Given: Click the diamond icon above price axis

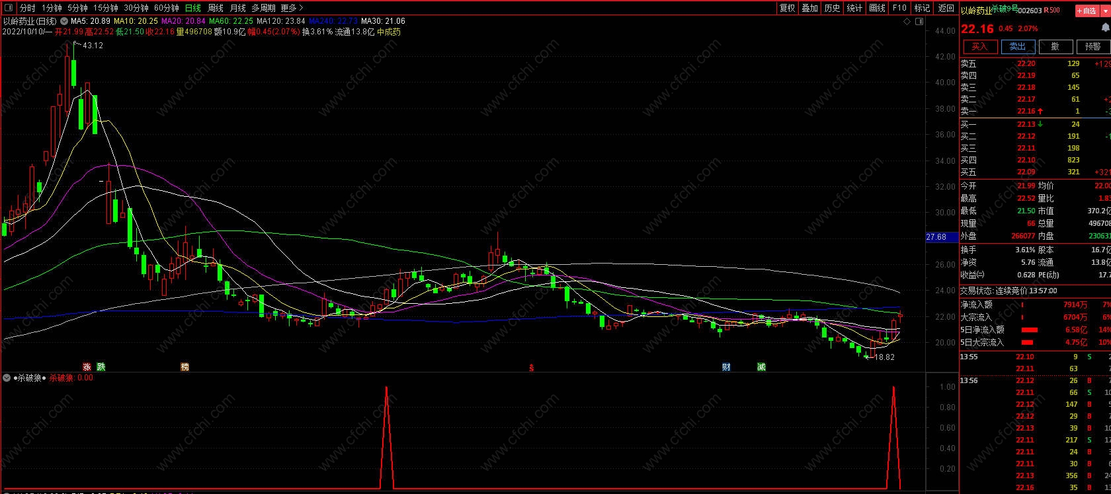Looking at the screenshot, I should click(x=907, y=22).
